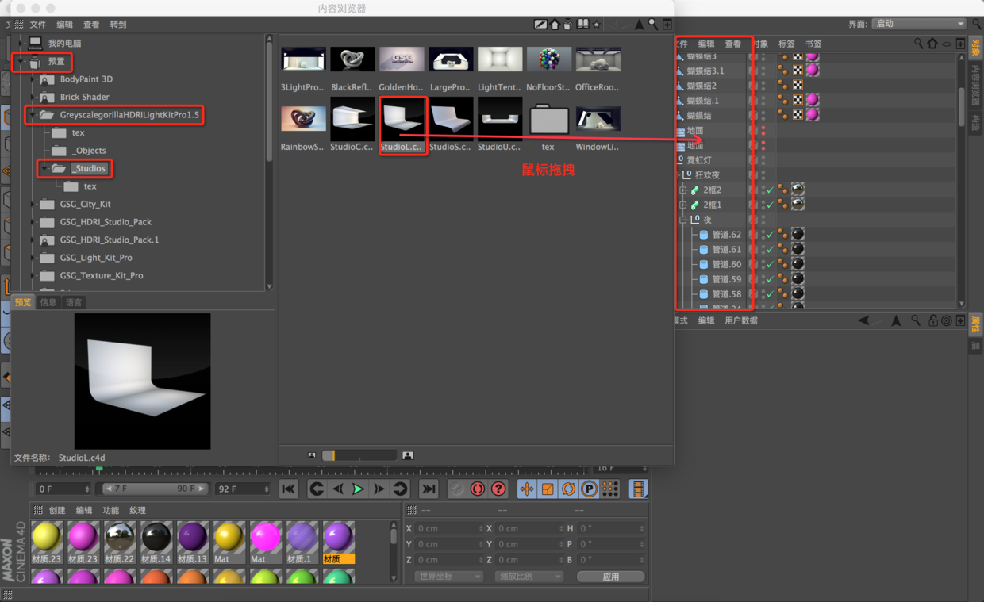
Task: Toggle the green check on 管道.58
Action: pos(769,293)
